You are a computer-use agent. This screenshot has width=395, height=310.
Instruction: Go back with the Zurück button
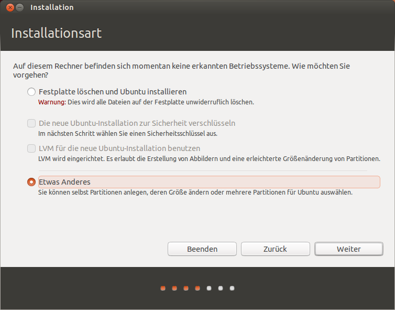(276, 249)
